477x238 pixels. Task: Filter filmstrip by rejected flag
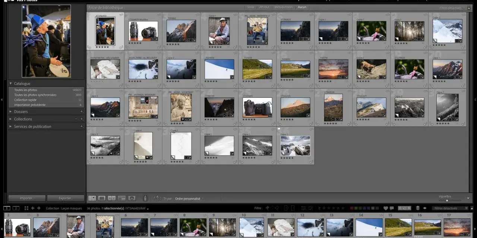pos(277,208)
